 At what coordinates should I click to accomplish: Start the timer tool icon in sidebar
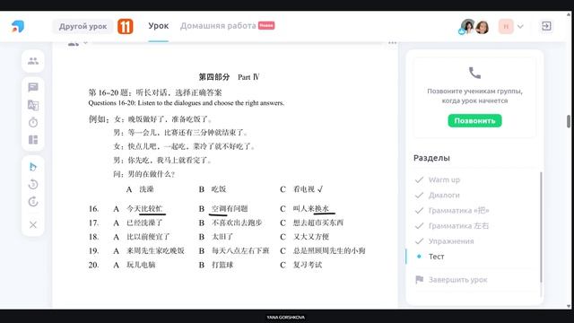point(33,122)
